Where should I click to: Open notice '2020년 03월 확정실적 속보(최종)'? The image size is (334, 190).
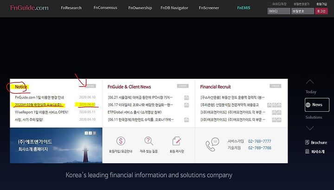click(38, 105)
